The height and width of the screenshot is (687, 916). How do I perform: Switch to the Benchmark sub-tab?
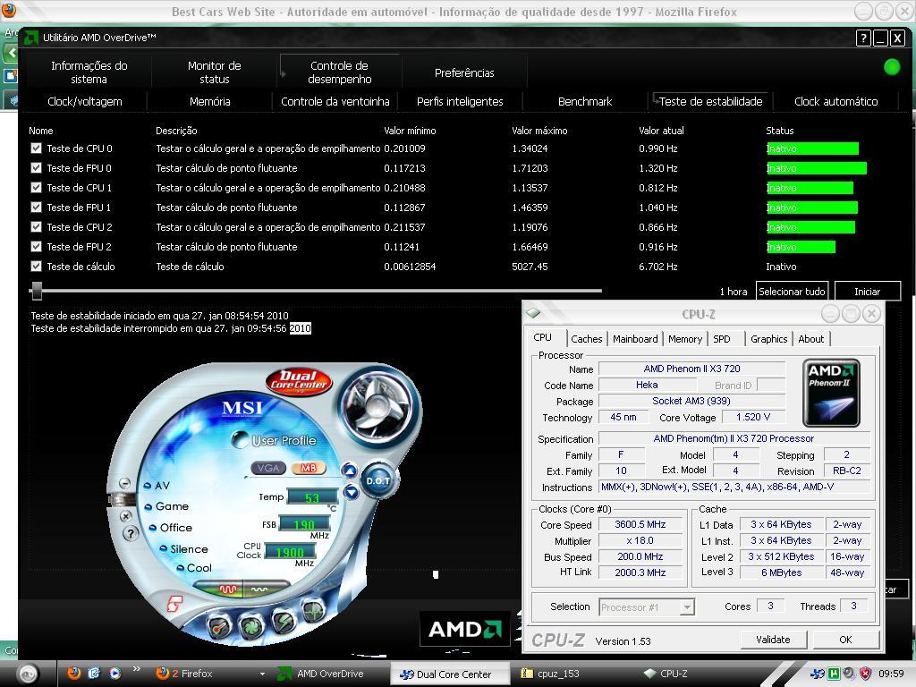click(585, 102)
